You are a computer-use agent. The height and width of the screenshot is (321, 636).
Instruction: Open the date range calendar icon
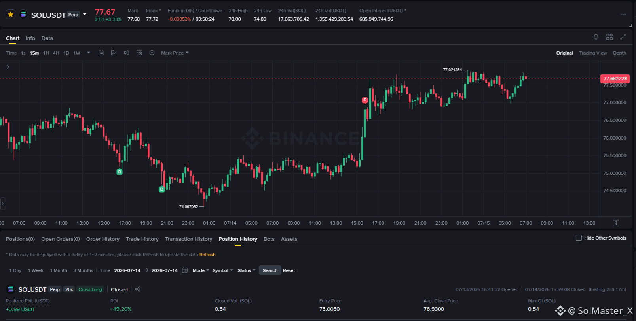tap(185, 270)
